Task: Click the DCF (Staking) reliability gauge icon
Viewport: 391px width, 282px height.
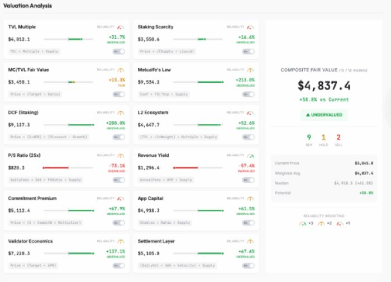Action: click(121, 113)
